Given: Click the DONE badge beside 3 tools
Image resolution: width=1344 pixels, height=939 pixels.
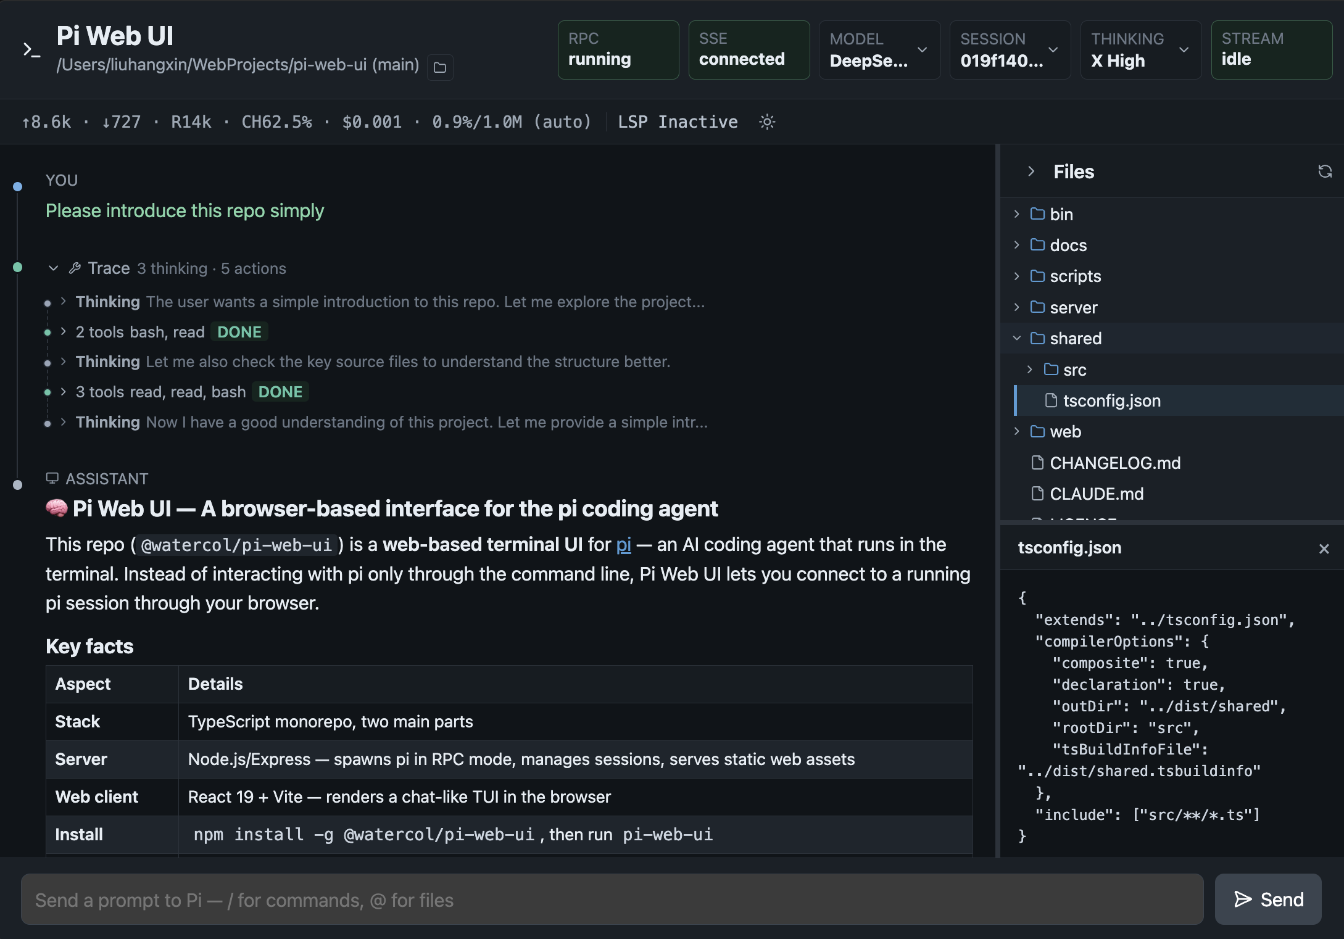Looking at the screenshot, I should (280, 392).
